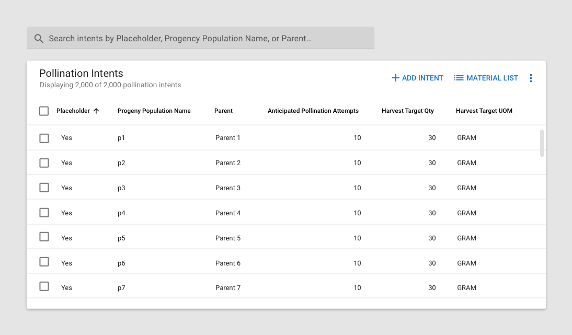Image resolution: width=572 pixels, height=335 pixels.
Task: Click the Placeholder column header label
Action: pos(73,111)
